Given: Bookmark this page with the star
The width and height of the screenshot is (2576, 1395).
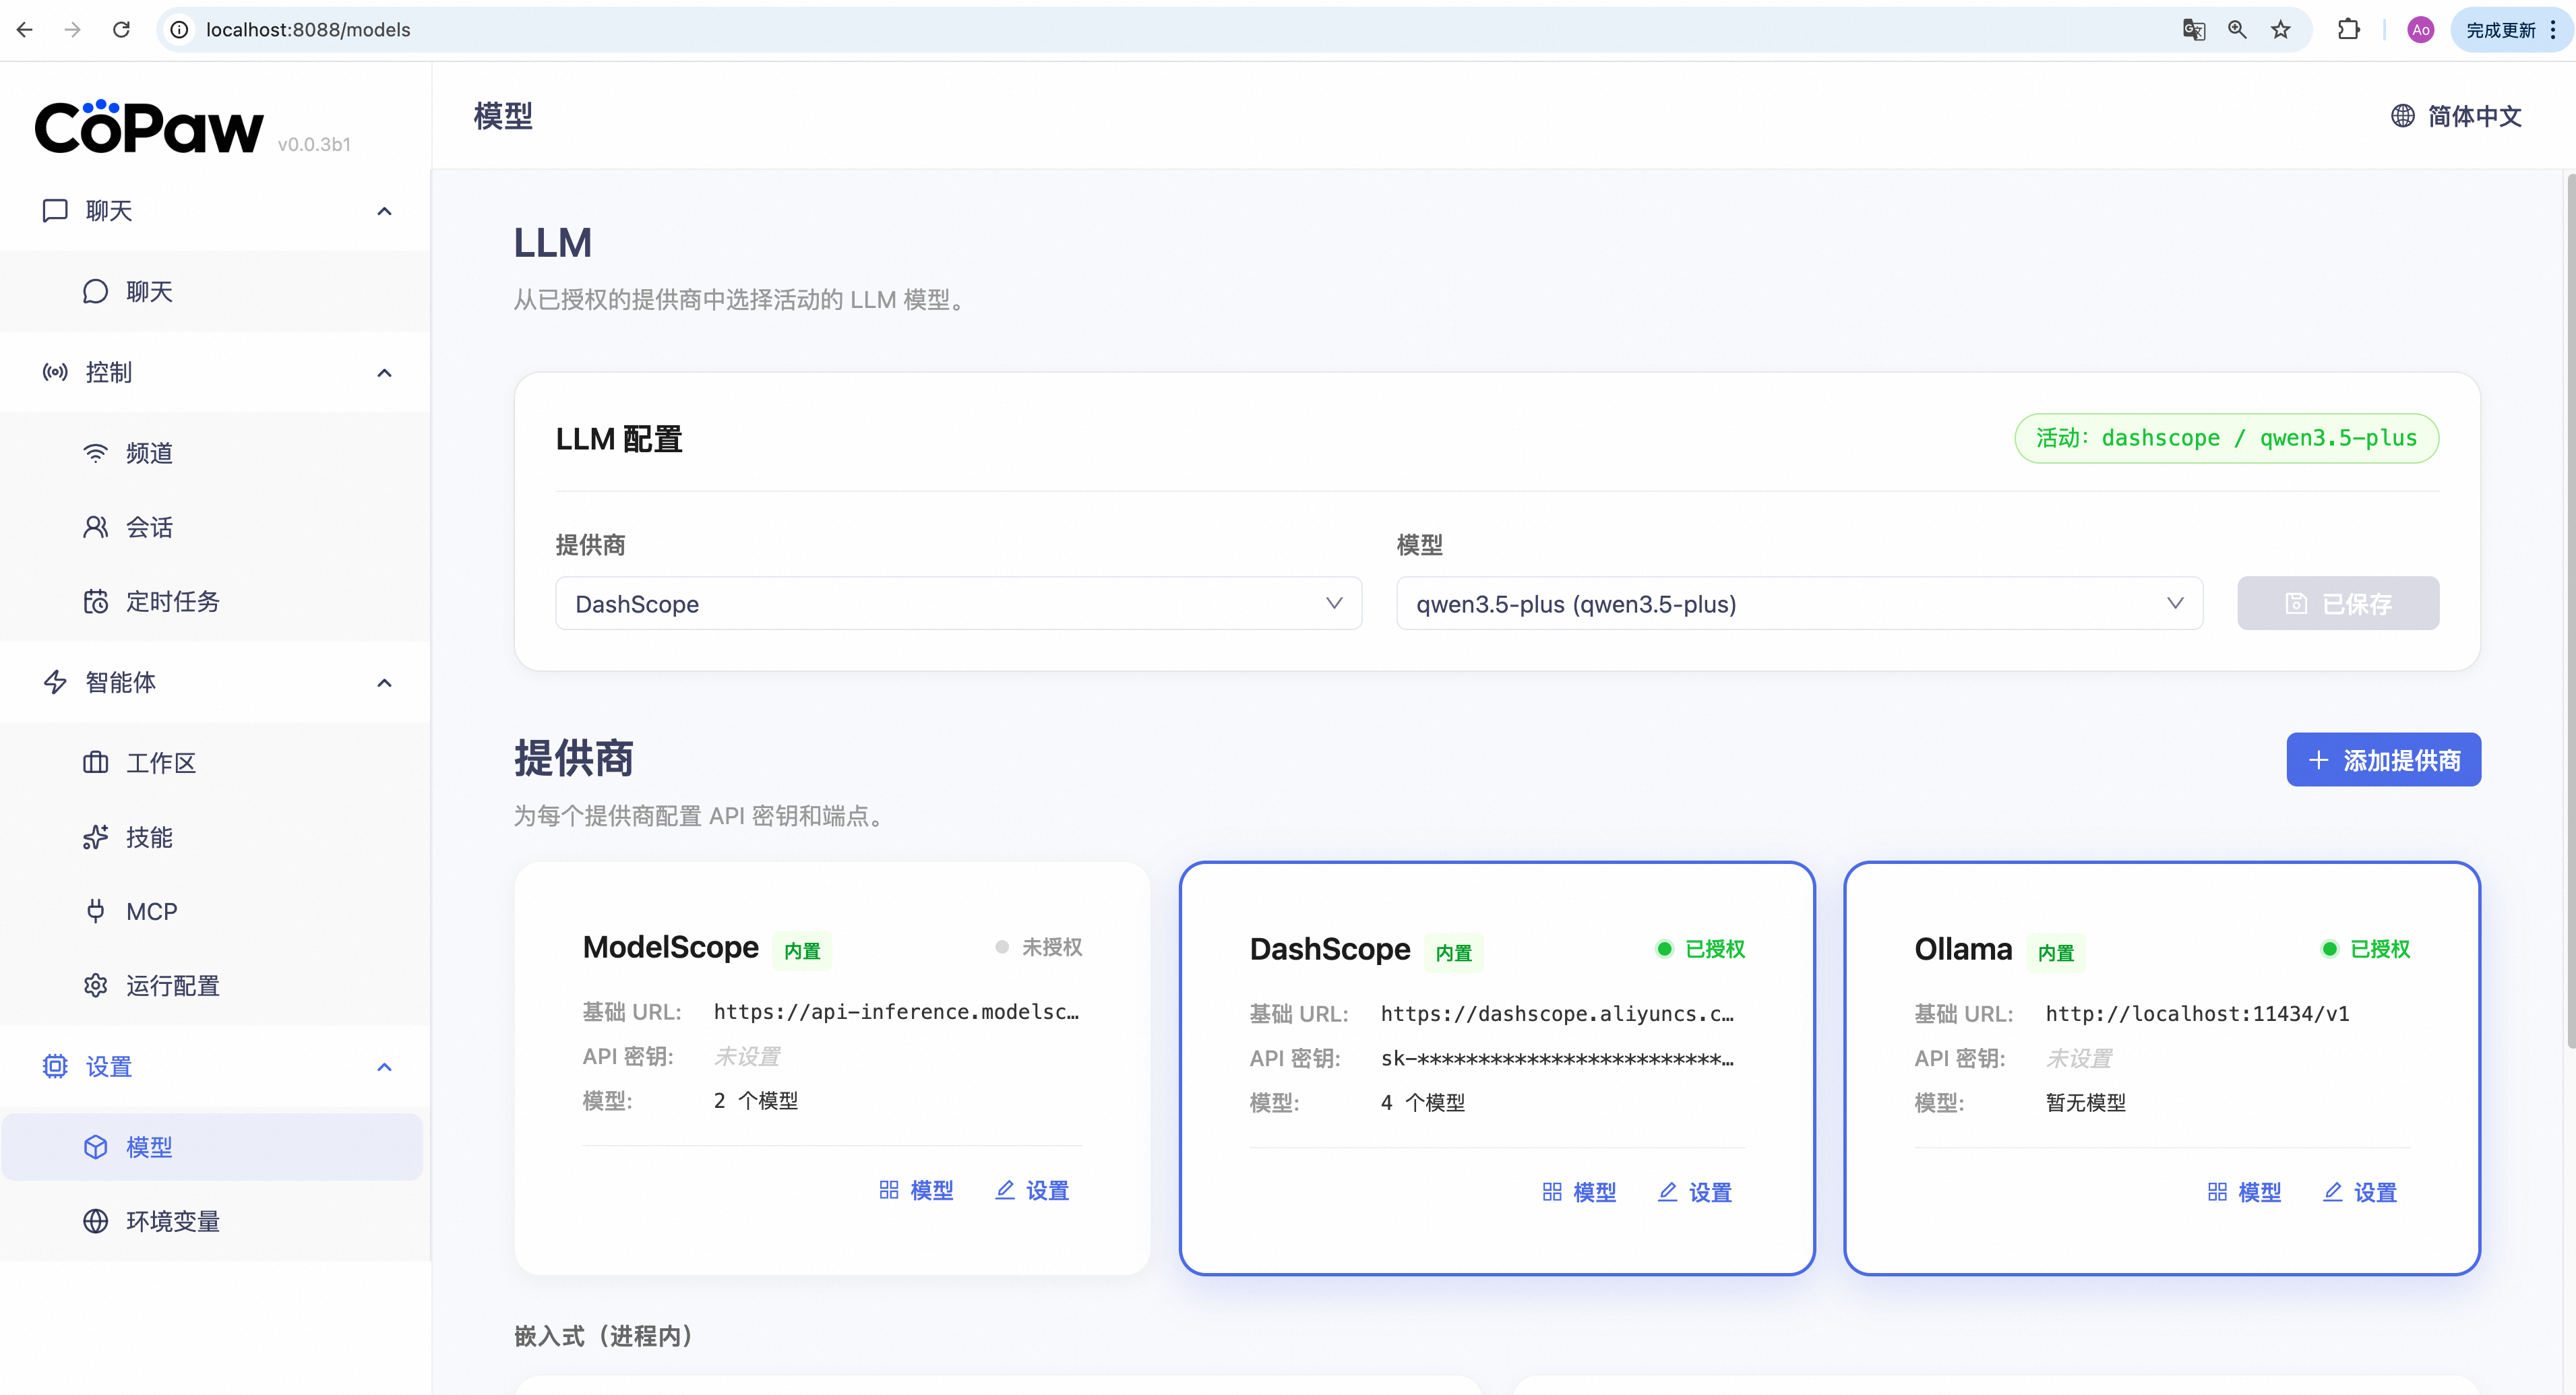Looking at the screenshot, I should point(2281,30).
